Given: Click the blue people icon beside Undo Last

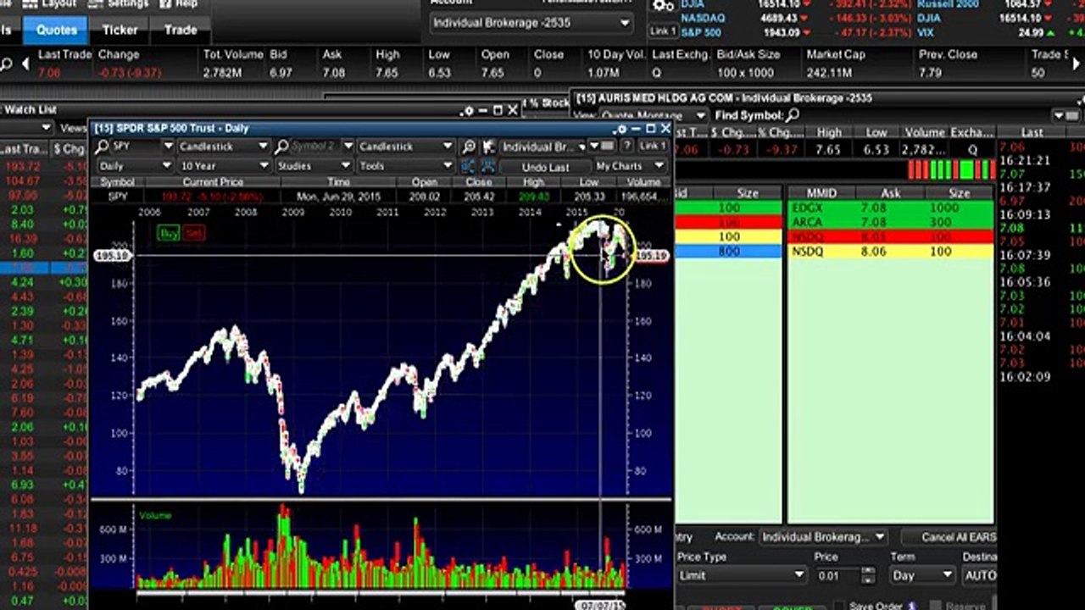Looking at the screenshot, I should [x=489, y=167].
